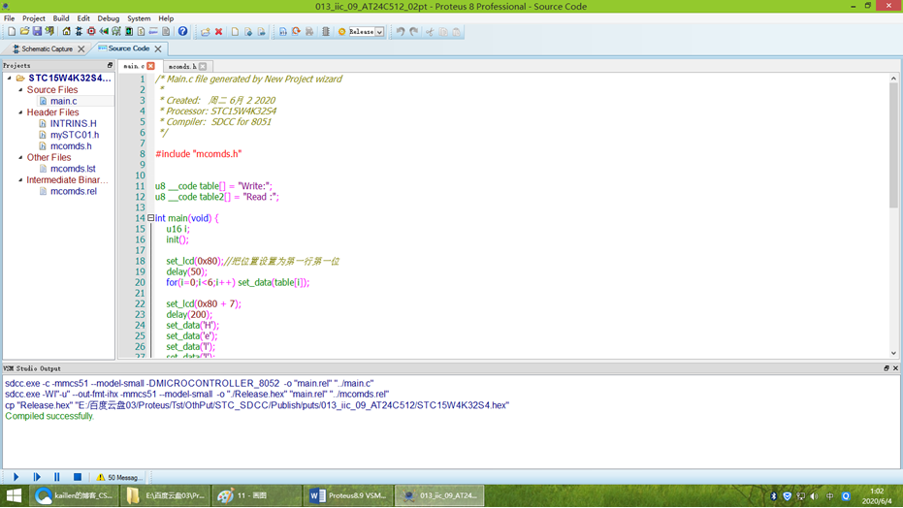Close the VSM Studio Output panel
903x508 pixels.
(x=895, y=368)
